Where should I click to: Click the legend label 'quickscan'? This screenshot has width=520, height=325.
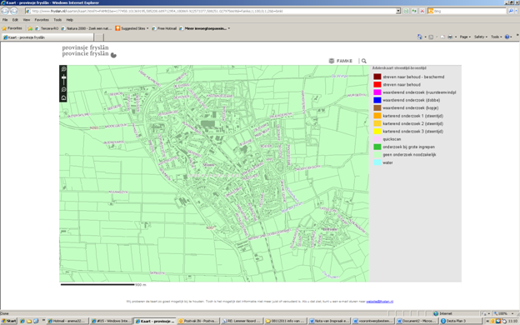tap(392, 139)
